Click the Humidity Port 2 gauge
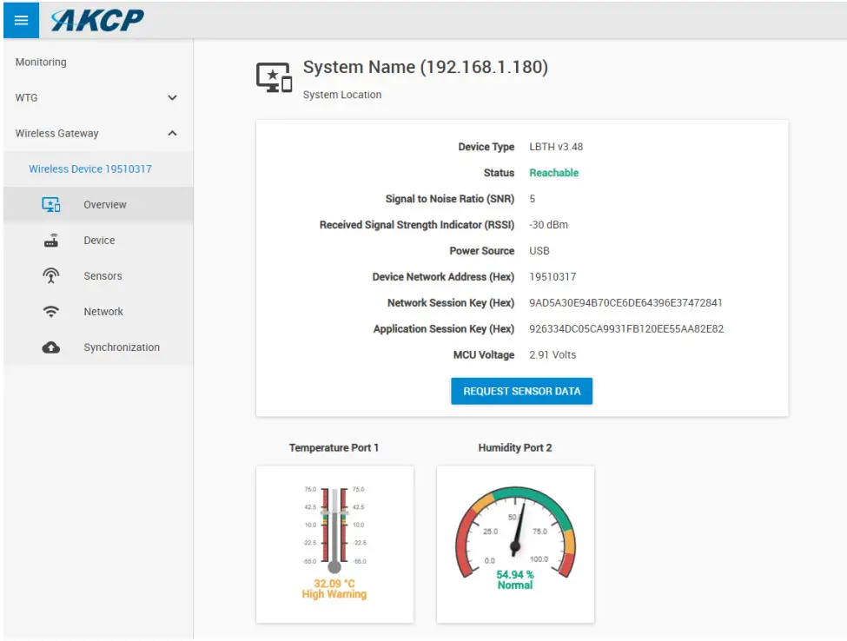The height and width of the screenshot is (641, 847). (515, 530)
